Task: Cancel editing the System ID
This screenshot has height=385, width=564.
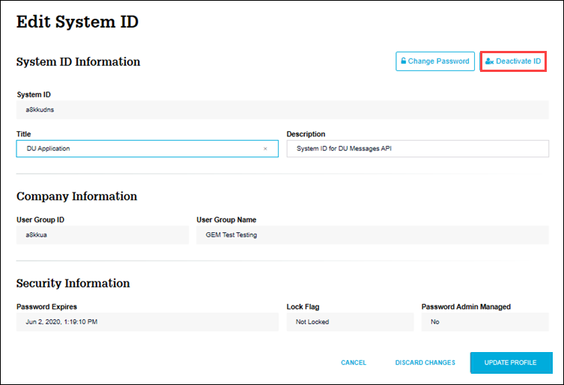Action: pos(354,363)
